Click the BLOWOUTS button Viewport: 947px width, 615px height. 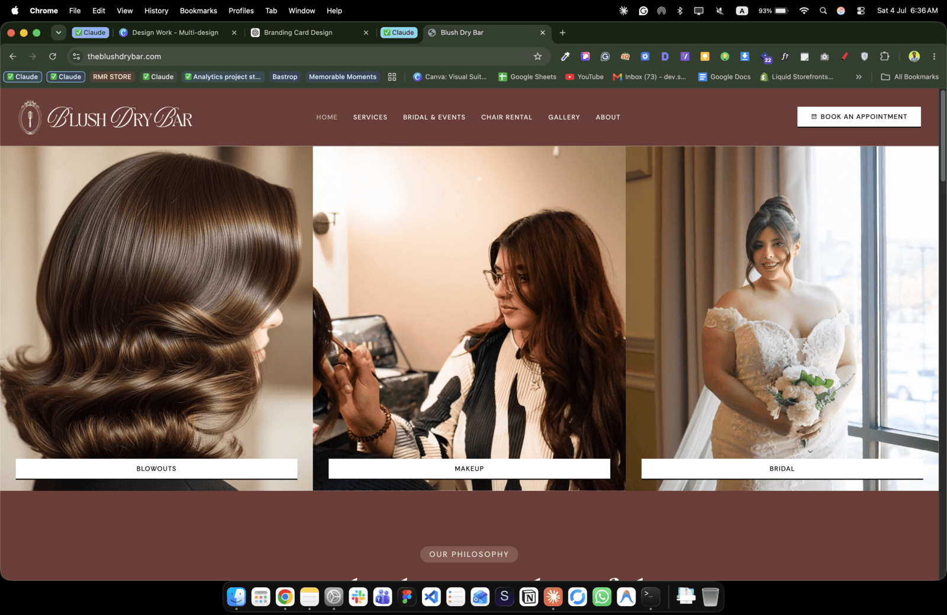coord(156,468)
